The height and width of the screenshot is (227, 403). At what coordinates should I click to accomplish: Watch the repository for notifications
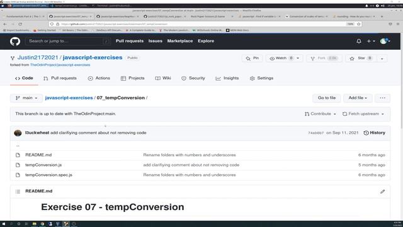point(281,58)
